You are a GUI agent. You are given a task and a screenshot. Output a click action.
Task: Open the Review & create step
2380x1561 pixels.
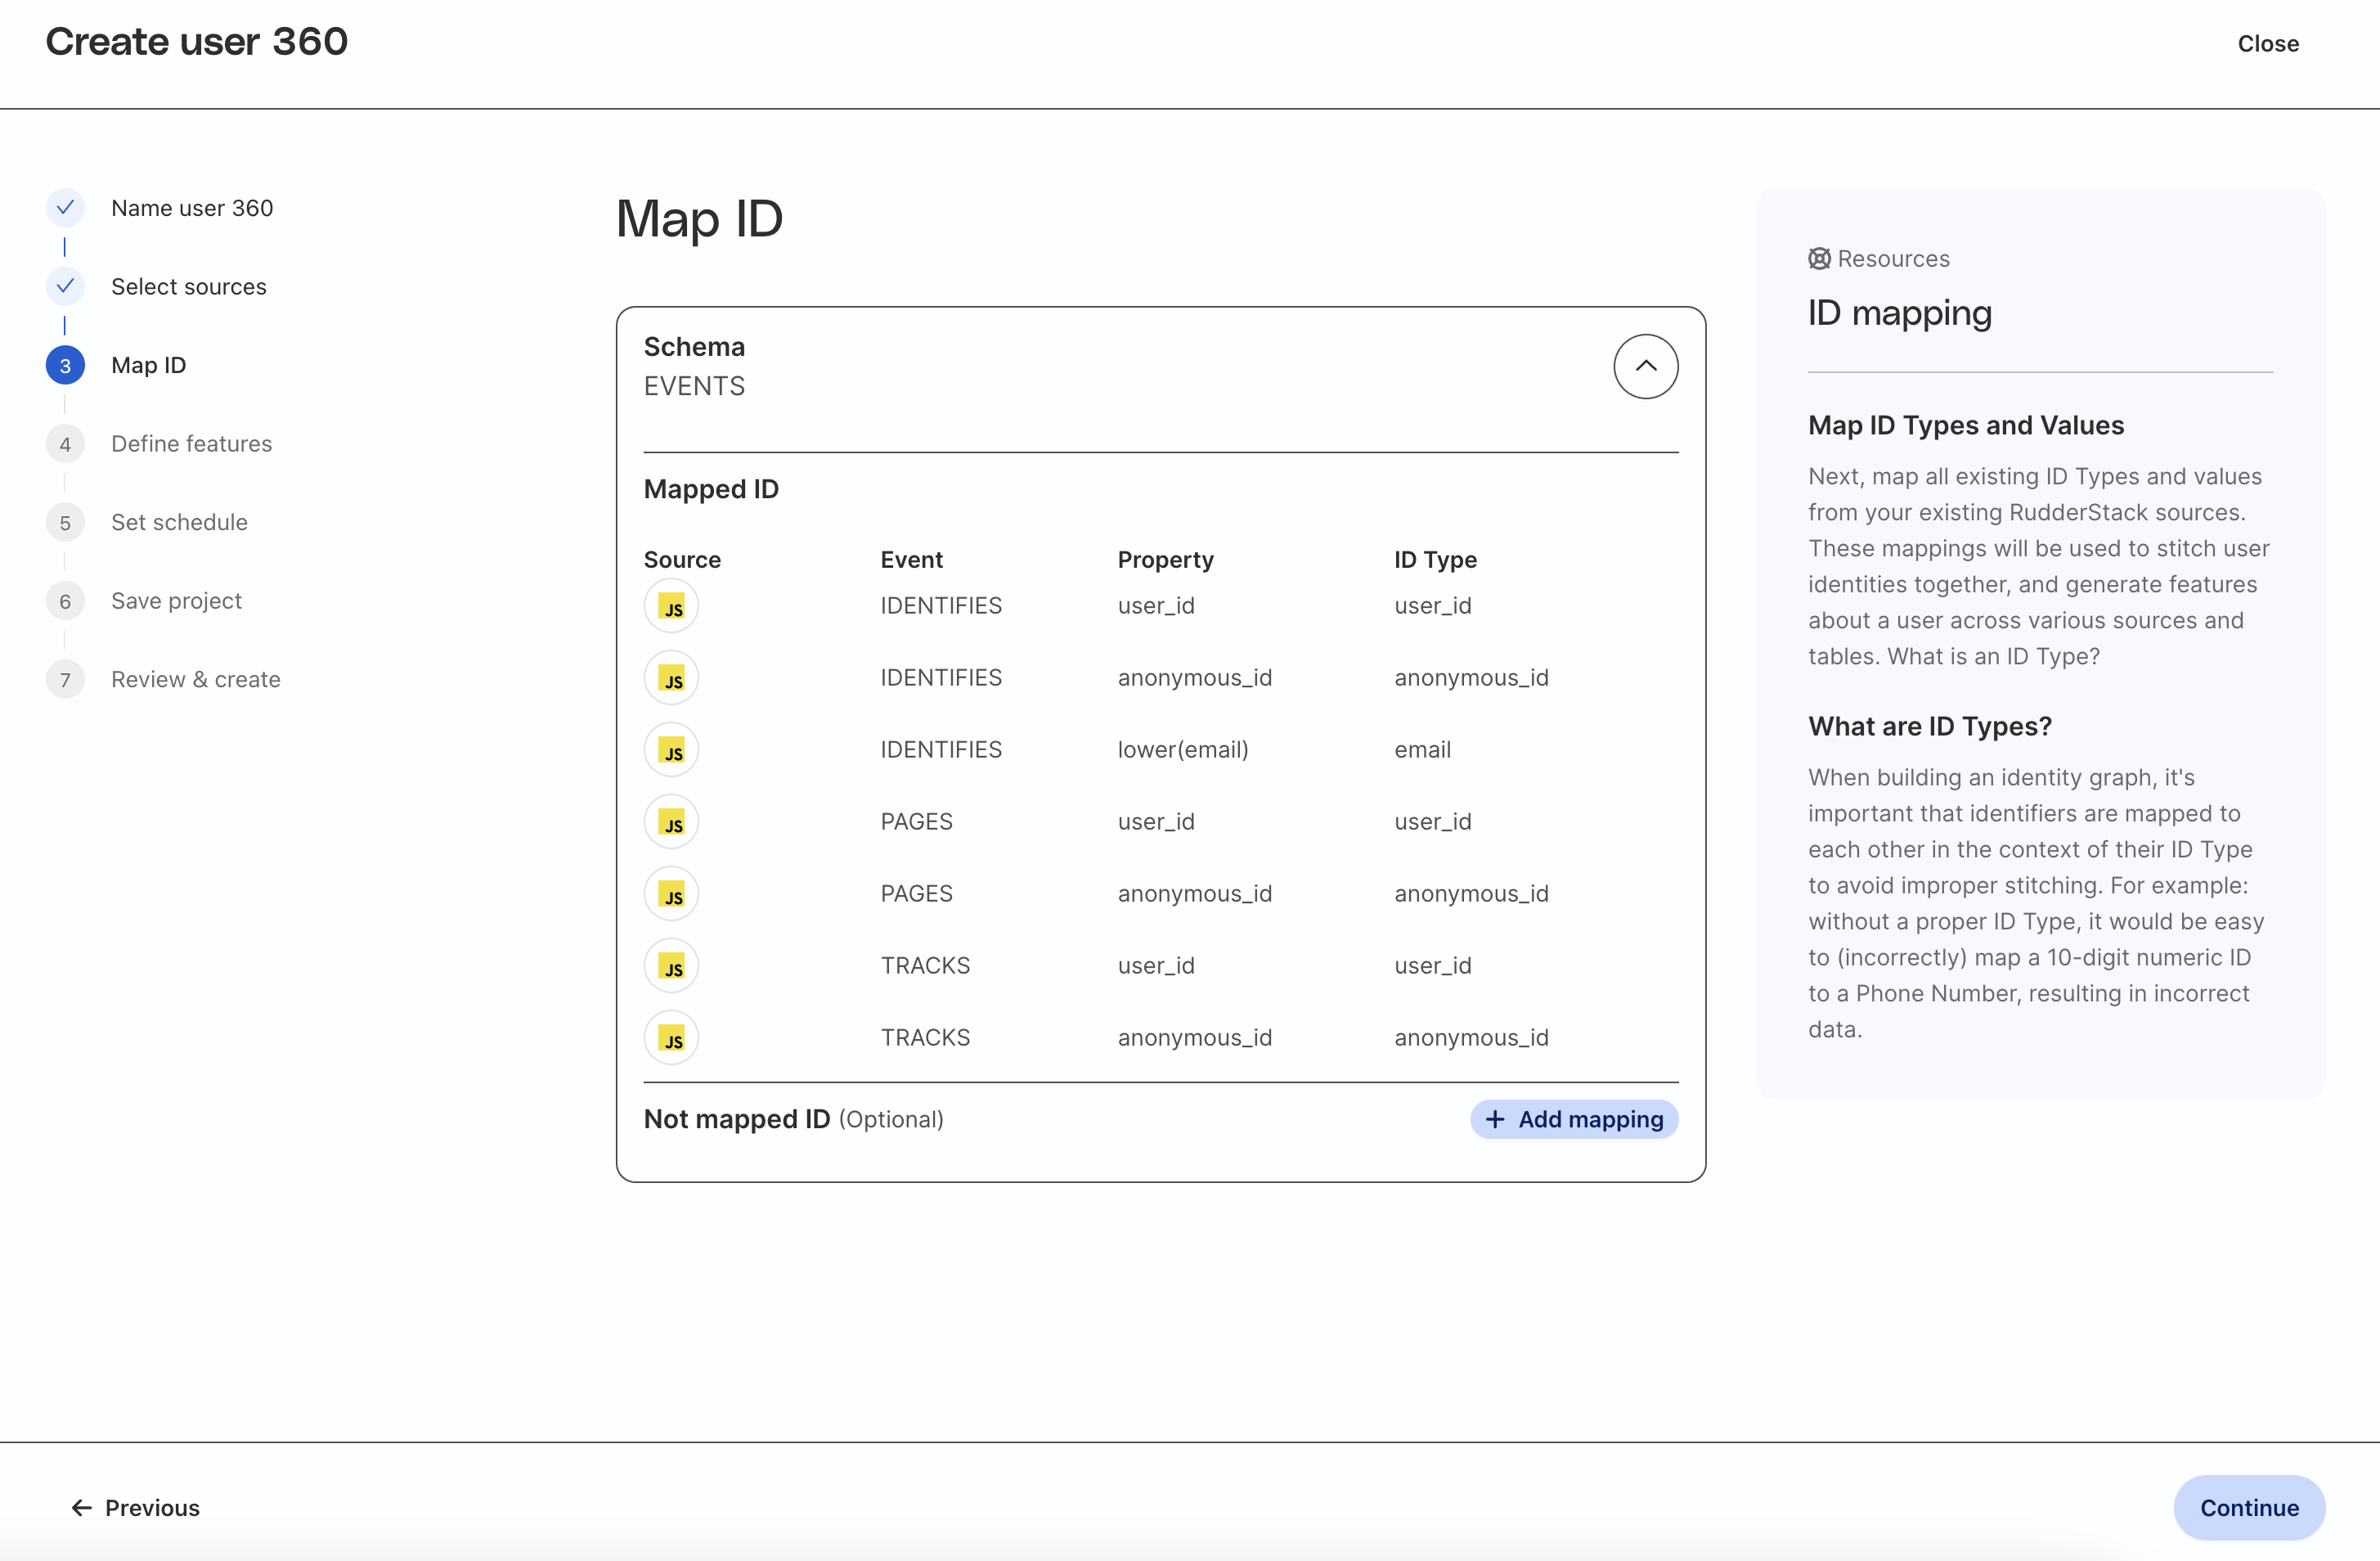tap(196, 681)
